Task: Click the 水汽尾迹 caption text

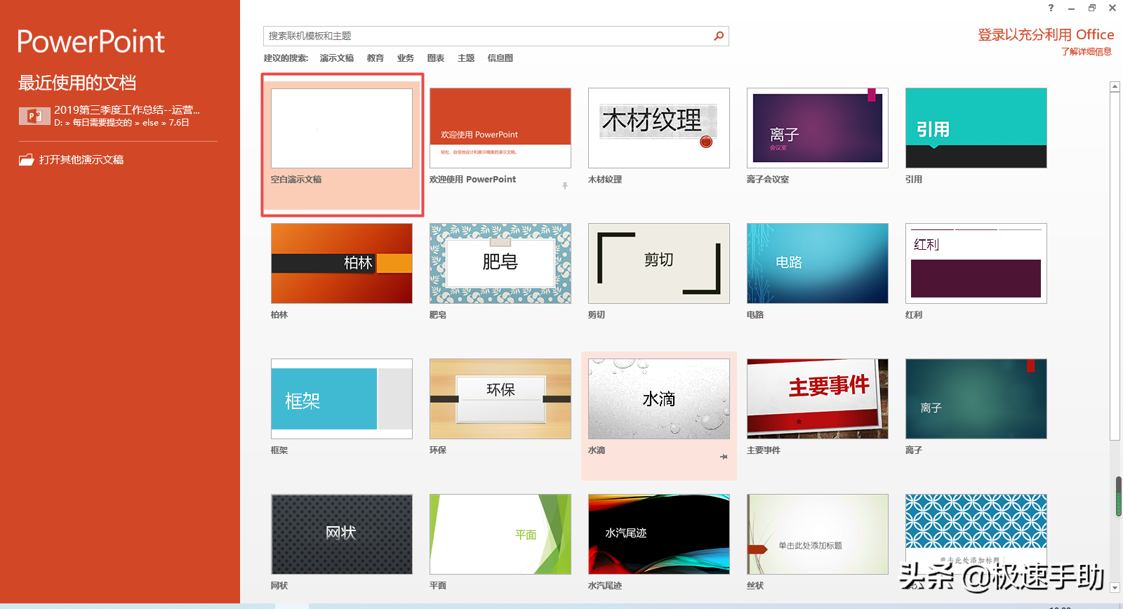Action: click(605, 586)
